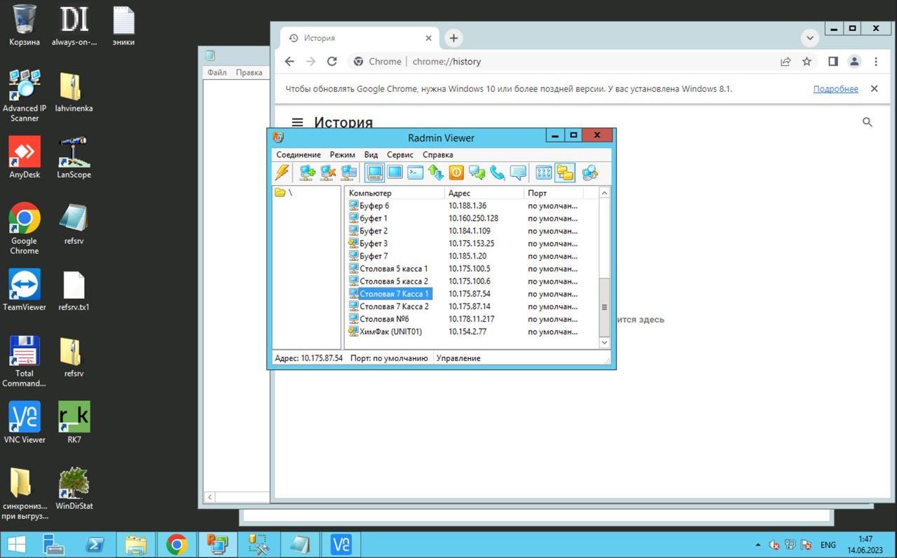Select Voice Chat phone icon
The height and width of the screenshot is (558, 897).
[498, 172]
